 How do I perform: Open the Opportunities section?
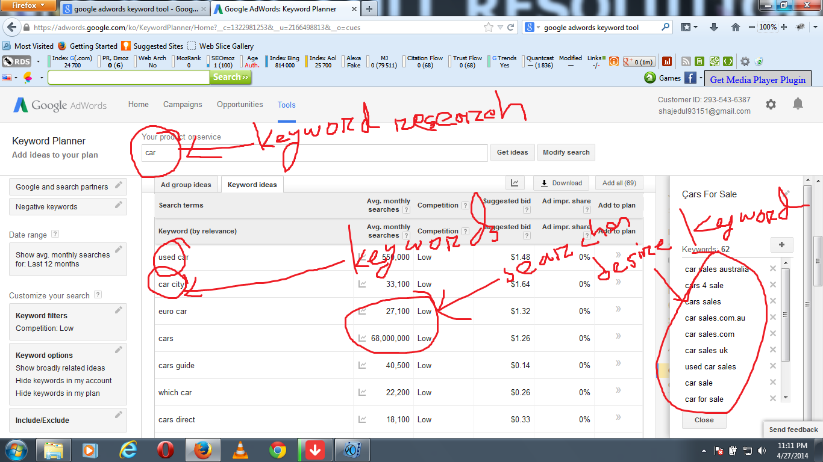[240, 104]
